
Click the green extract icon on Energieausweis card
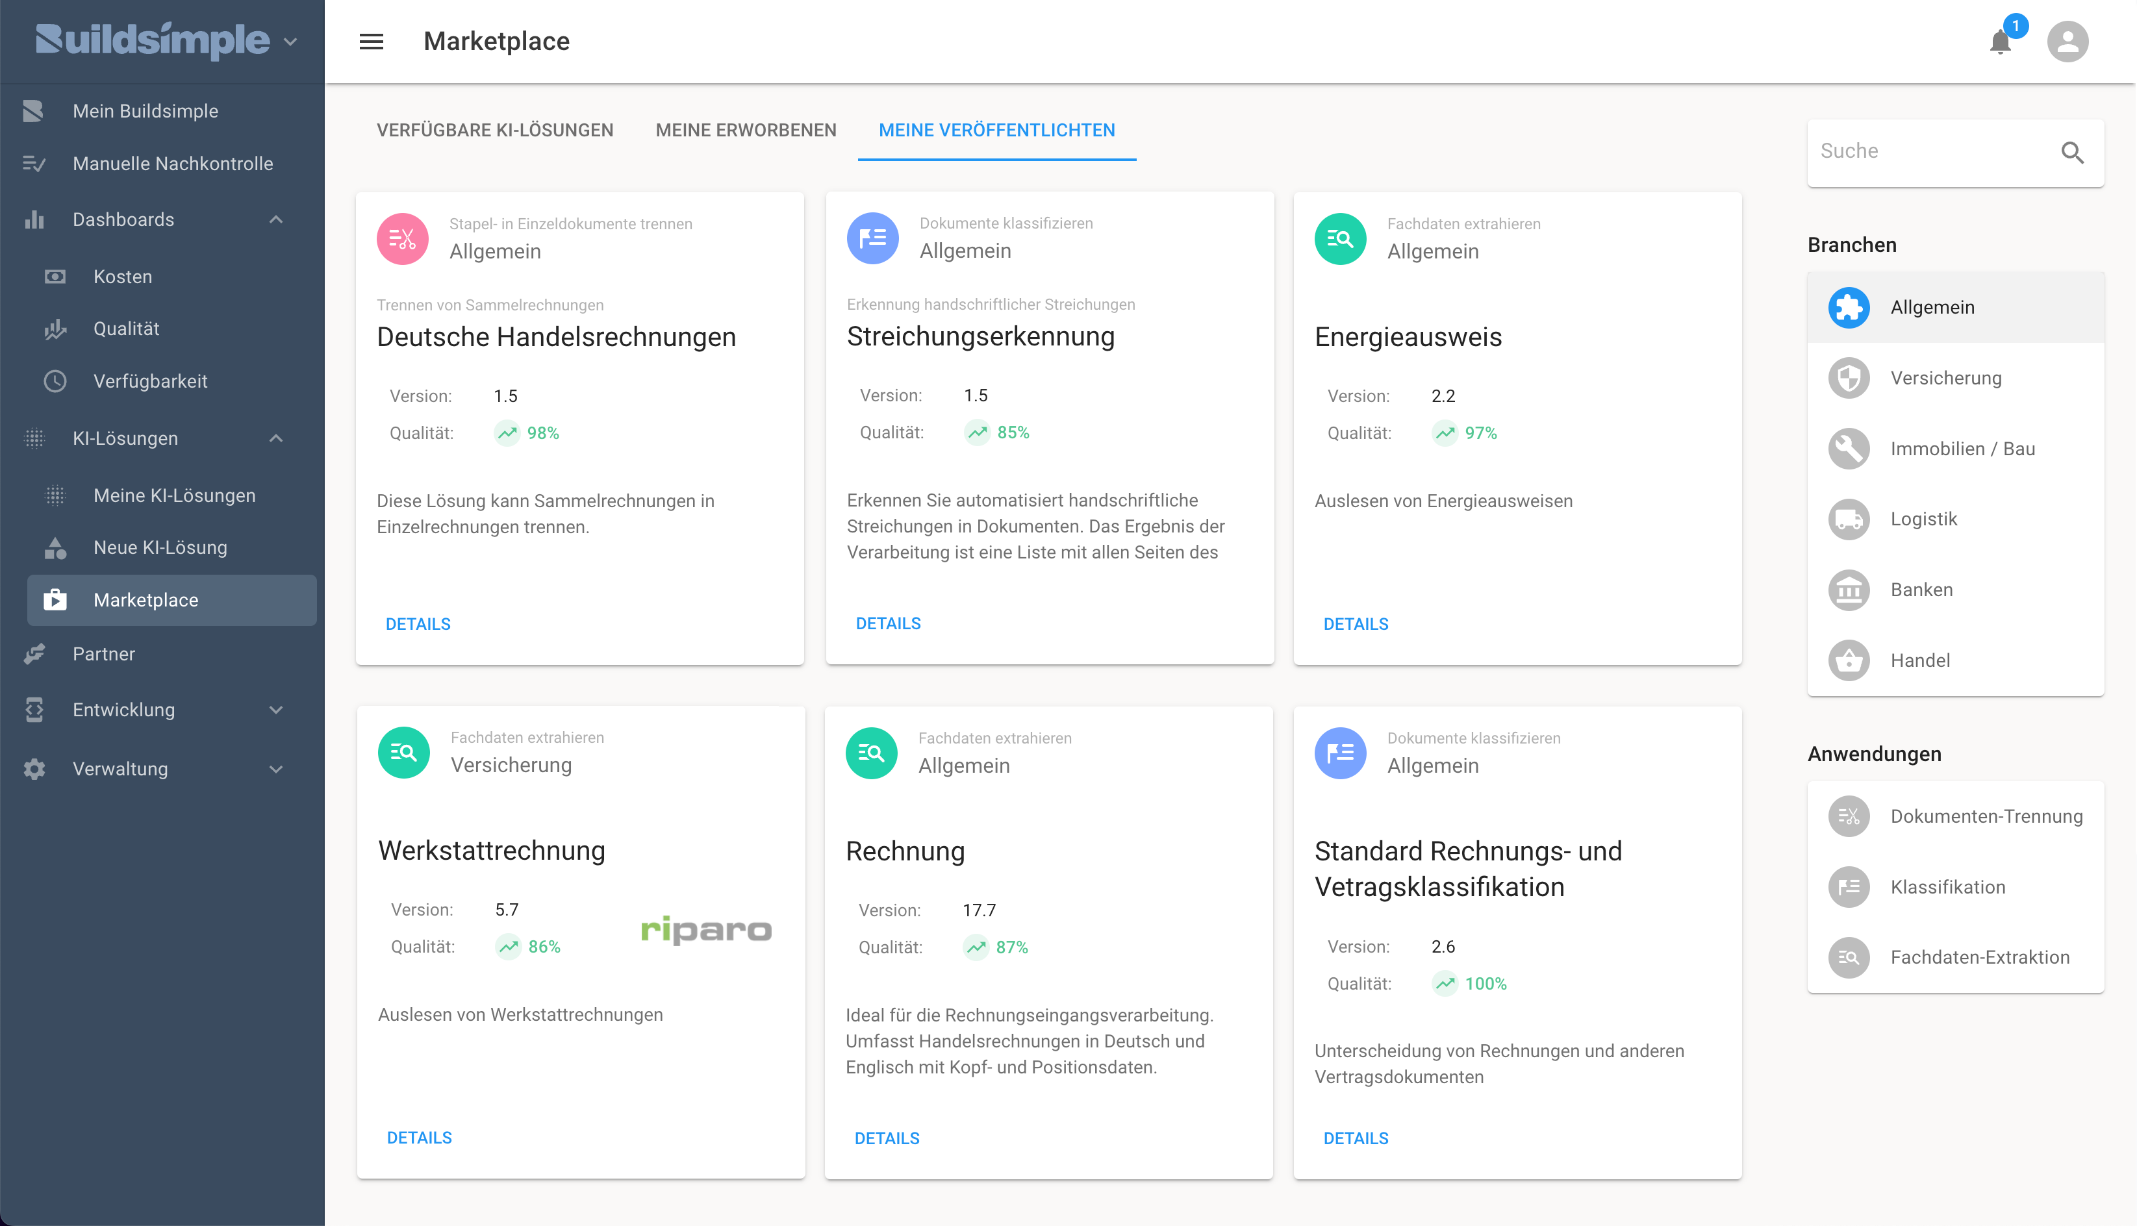tap(1339, 239)
